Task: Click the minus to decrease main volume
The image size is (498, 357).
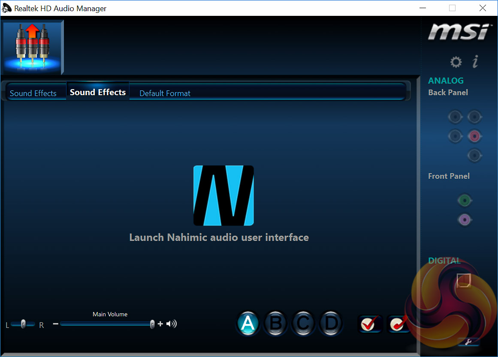Action: [x=56, y=324]
